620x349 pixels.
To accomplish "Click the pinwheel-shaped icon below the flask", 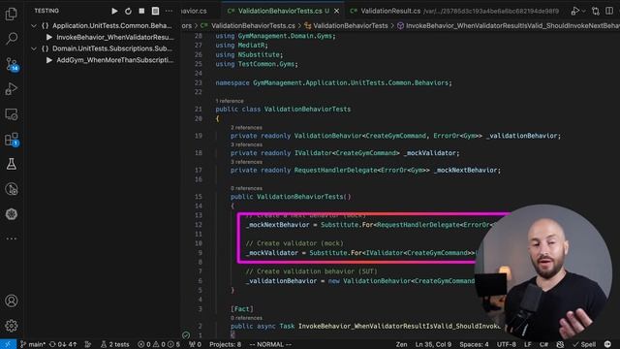I will [11, 214].
